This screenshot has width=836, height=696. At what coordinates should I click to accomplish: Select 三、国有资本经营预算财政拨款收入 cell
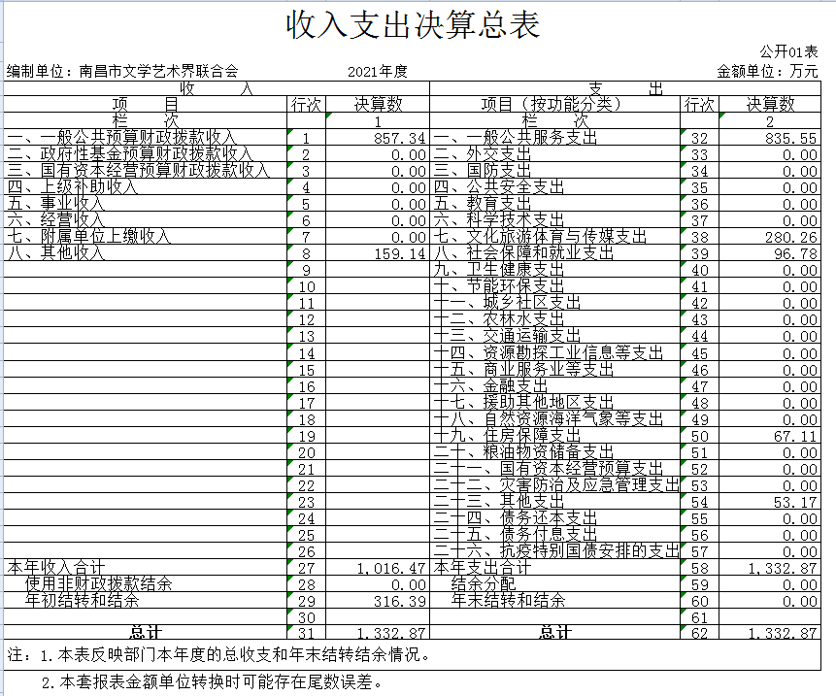pyautogui.click(x=146, y=171)
